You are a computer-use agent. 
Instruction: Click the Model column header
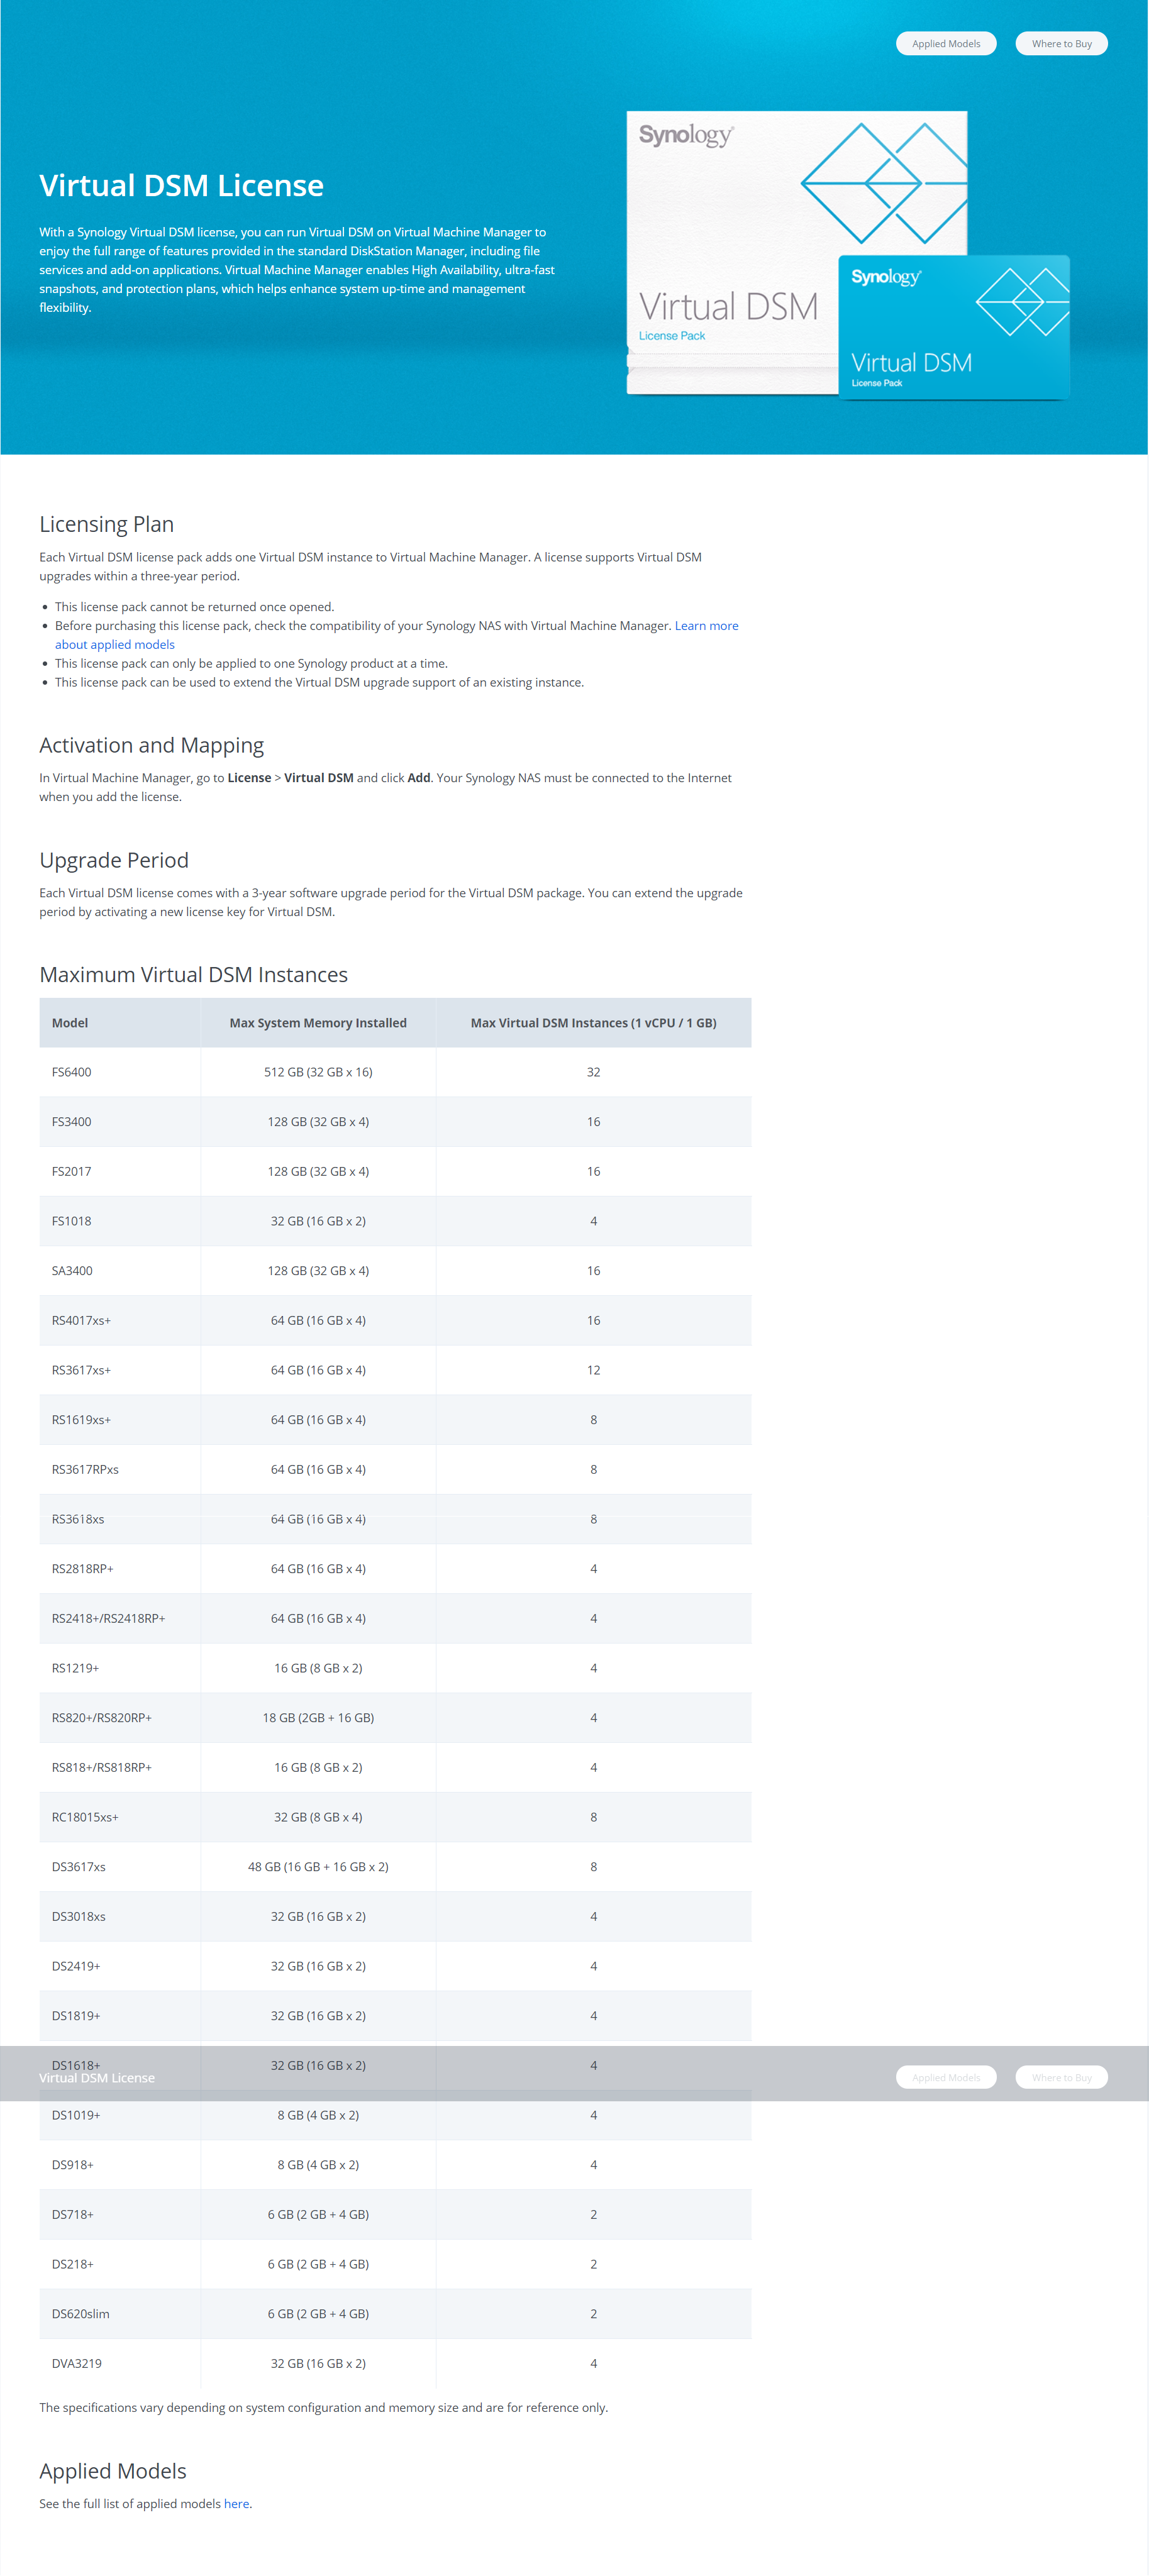(69, 1022)
